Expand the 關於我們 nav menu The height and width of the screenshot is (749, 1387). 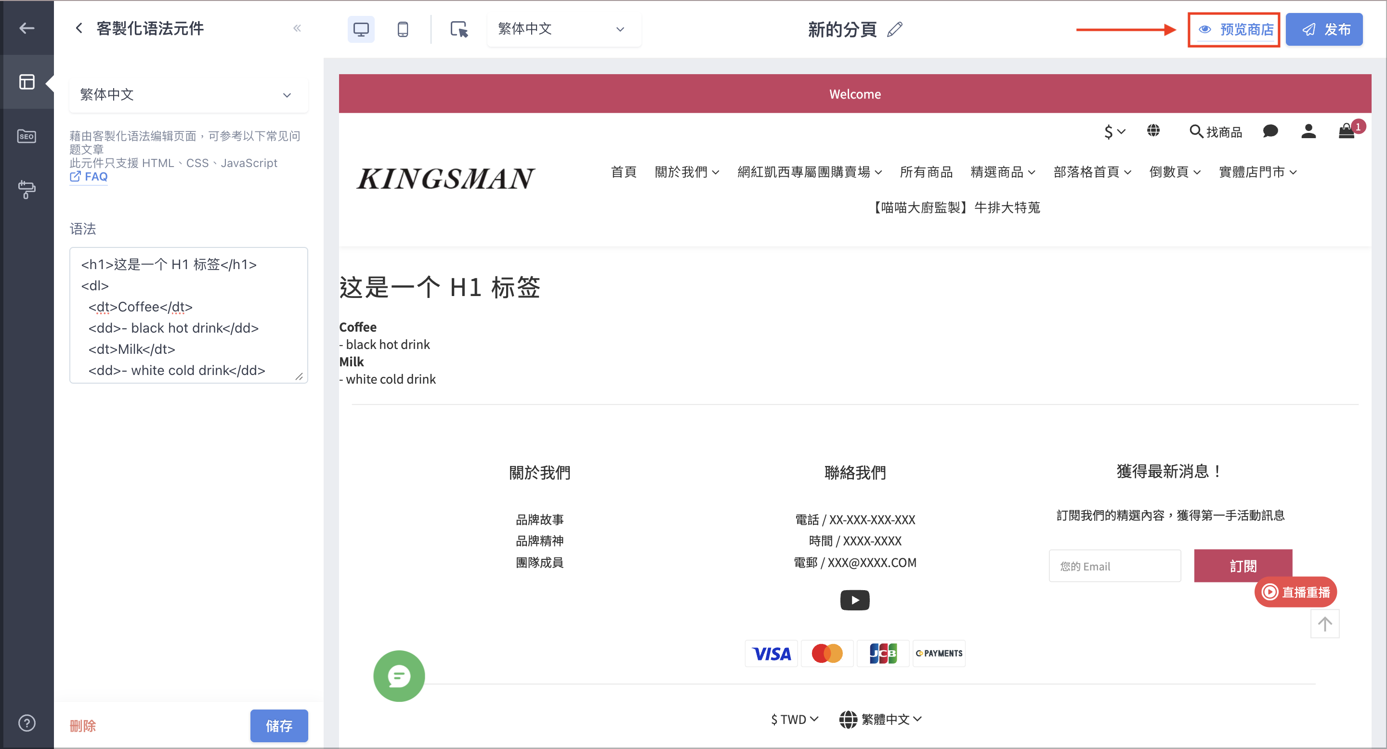pos(686,172)
